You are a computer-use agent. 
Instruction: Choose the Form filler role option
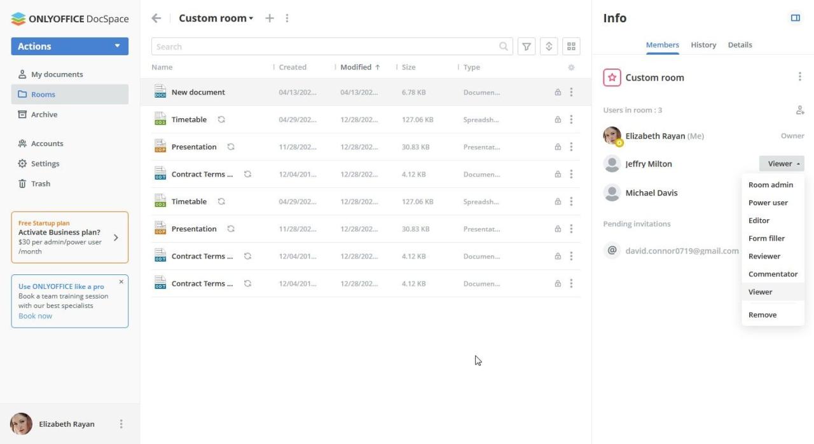773,238
